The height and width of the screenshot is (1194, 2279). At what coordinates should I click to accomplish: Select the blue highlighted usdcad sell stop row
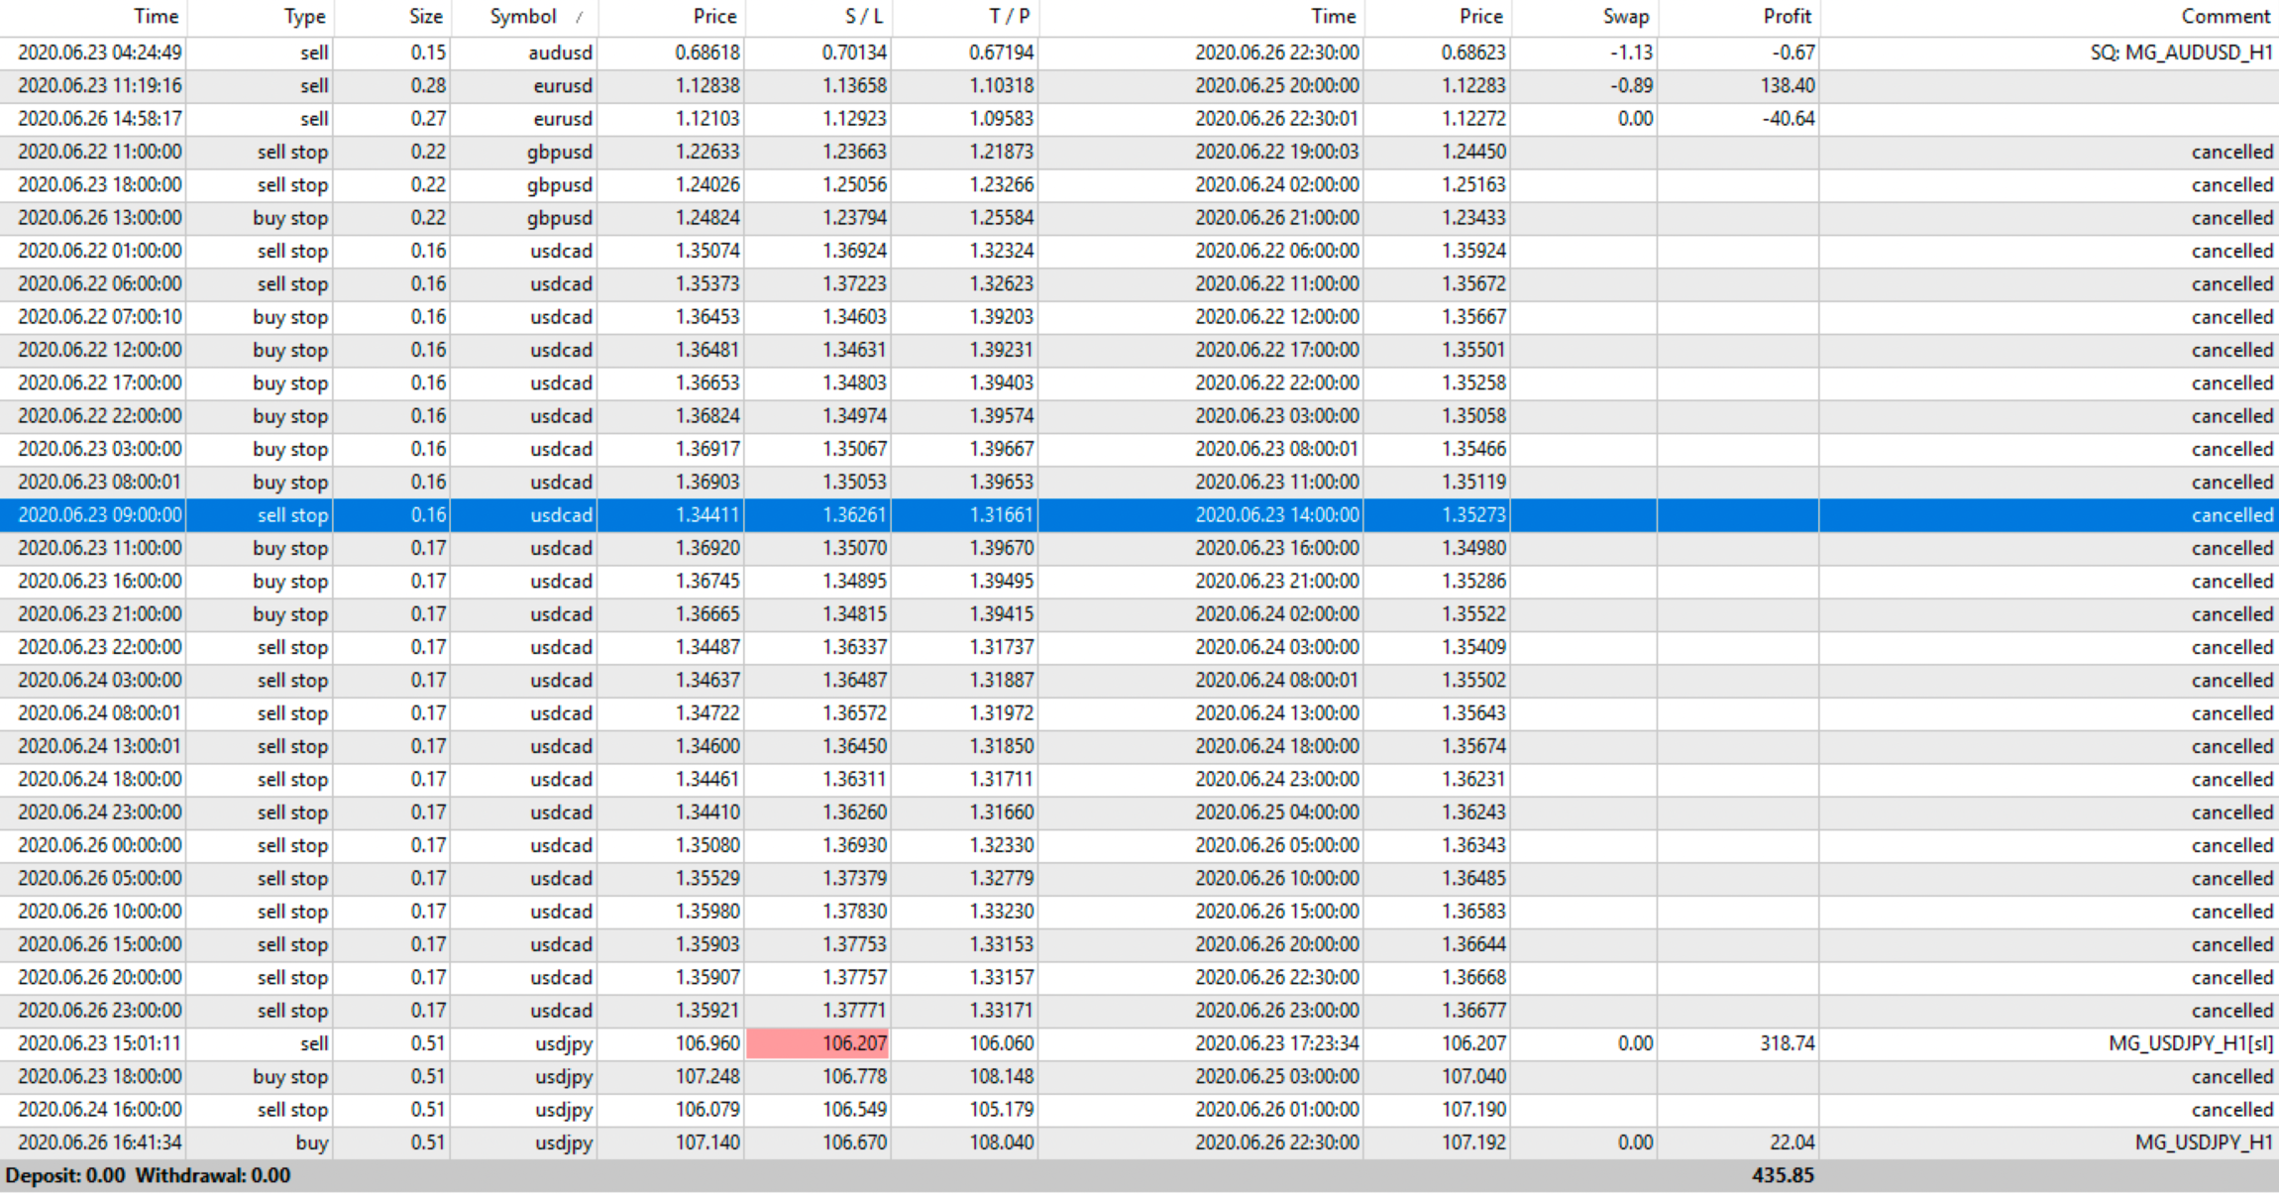pos(560,515)
